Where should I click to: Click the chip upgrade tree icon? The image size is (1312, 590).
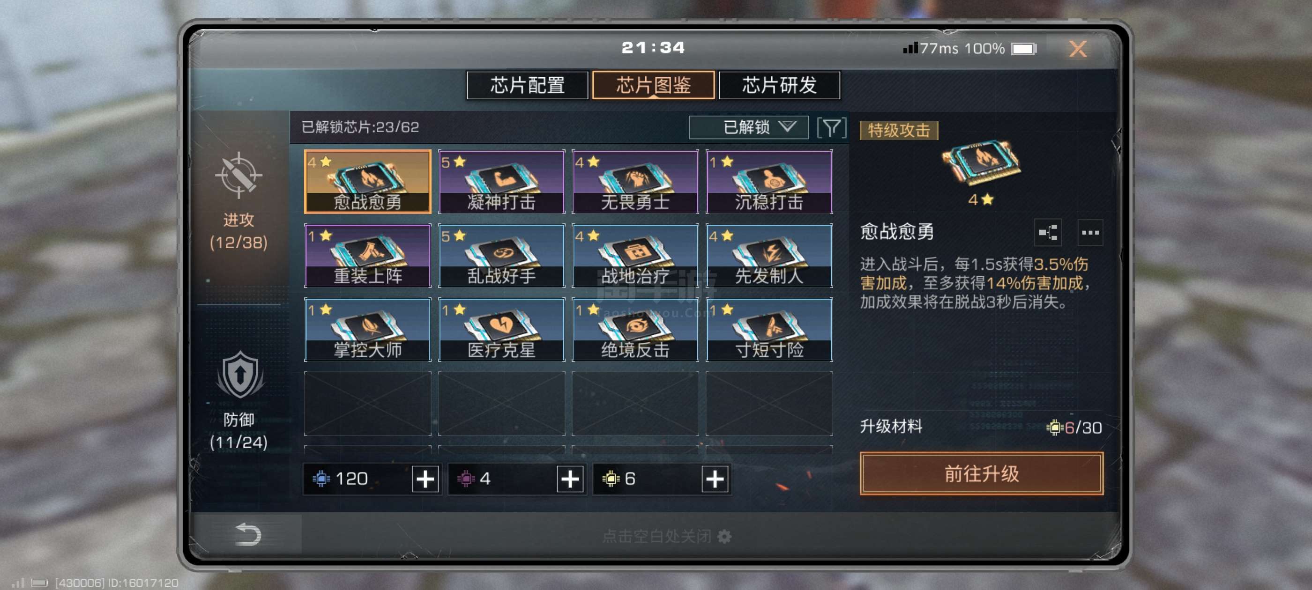pos(1047,233)
